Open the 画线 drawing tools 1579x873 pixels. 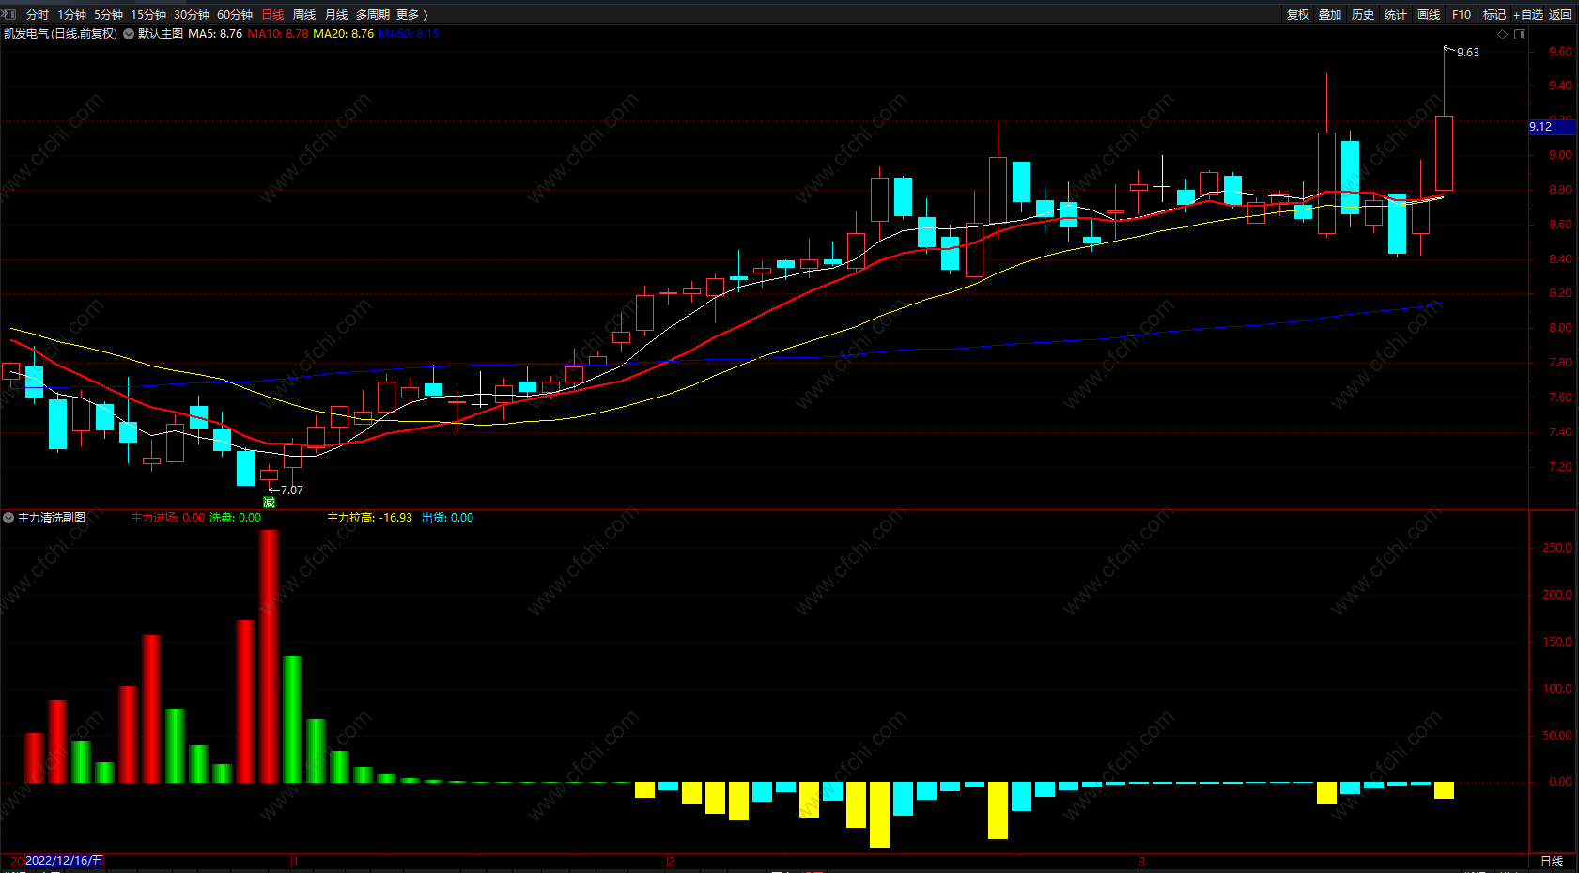pos(1429,15)
